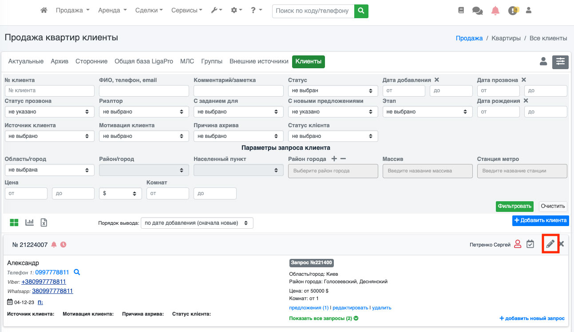
Task: Open the Статус dropdown filter
Action: pyautogui.click(x=333, y=90)
